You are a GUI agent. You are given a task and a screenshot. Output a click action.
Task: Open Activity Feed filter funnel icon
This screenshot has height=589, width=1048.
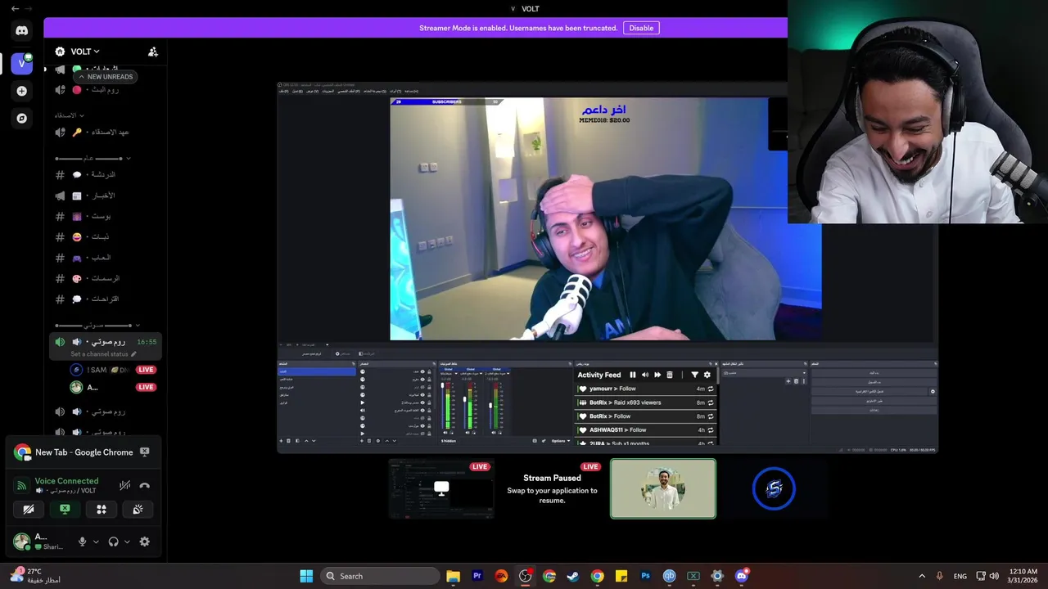(694, 375)
